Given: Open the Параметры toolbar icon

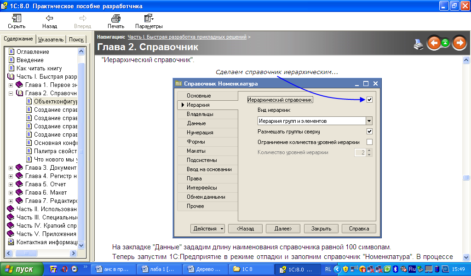Looking at the screenshot, I should tap(149, 18).
